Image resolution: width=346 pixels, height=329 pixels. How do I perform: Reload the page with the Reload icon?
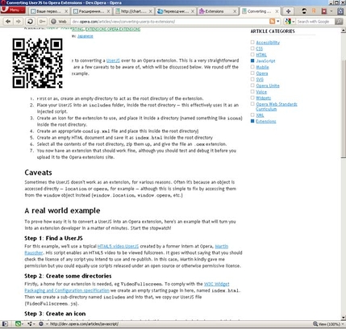point(30,22)
